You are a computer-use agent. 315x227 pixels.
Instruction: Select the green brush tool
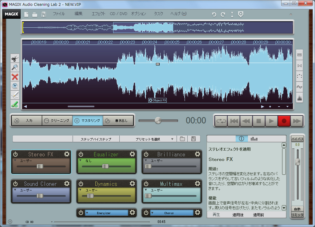[15, 104]
